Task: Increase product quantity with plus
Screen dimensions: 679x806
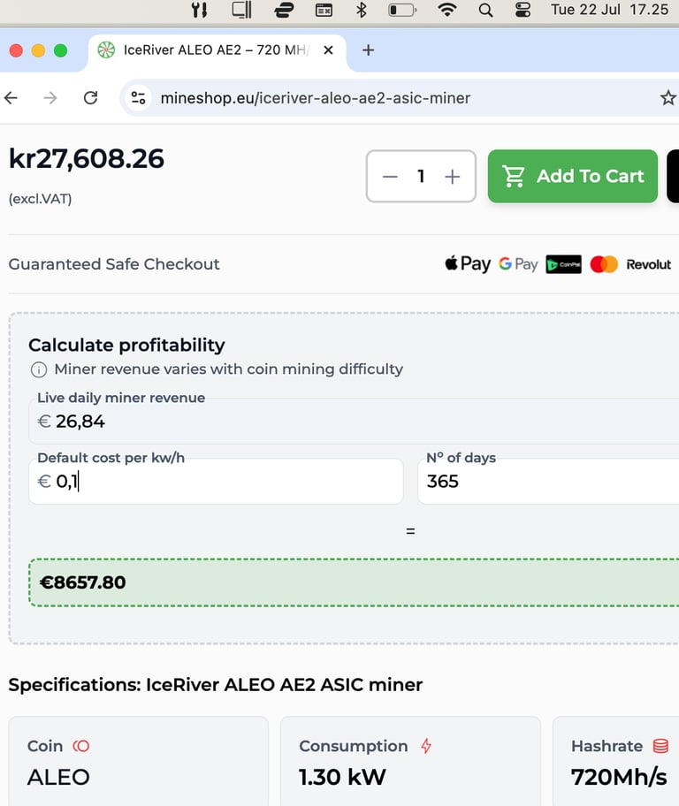Action: pos(452,177)
